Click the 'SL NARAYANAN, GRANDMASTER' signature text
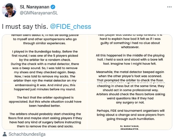 [x=130, y=128]
